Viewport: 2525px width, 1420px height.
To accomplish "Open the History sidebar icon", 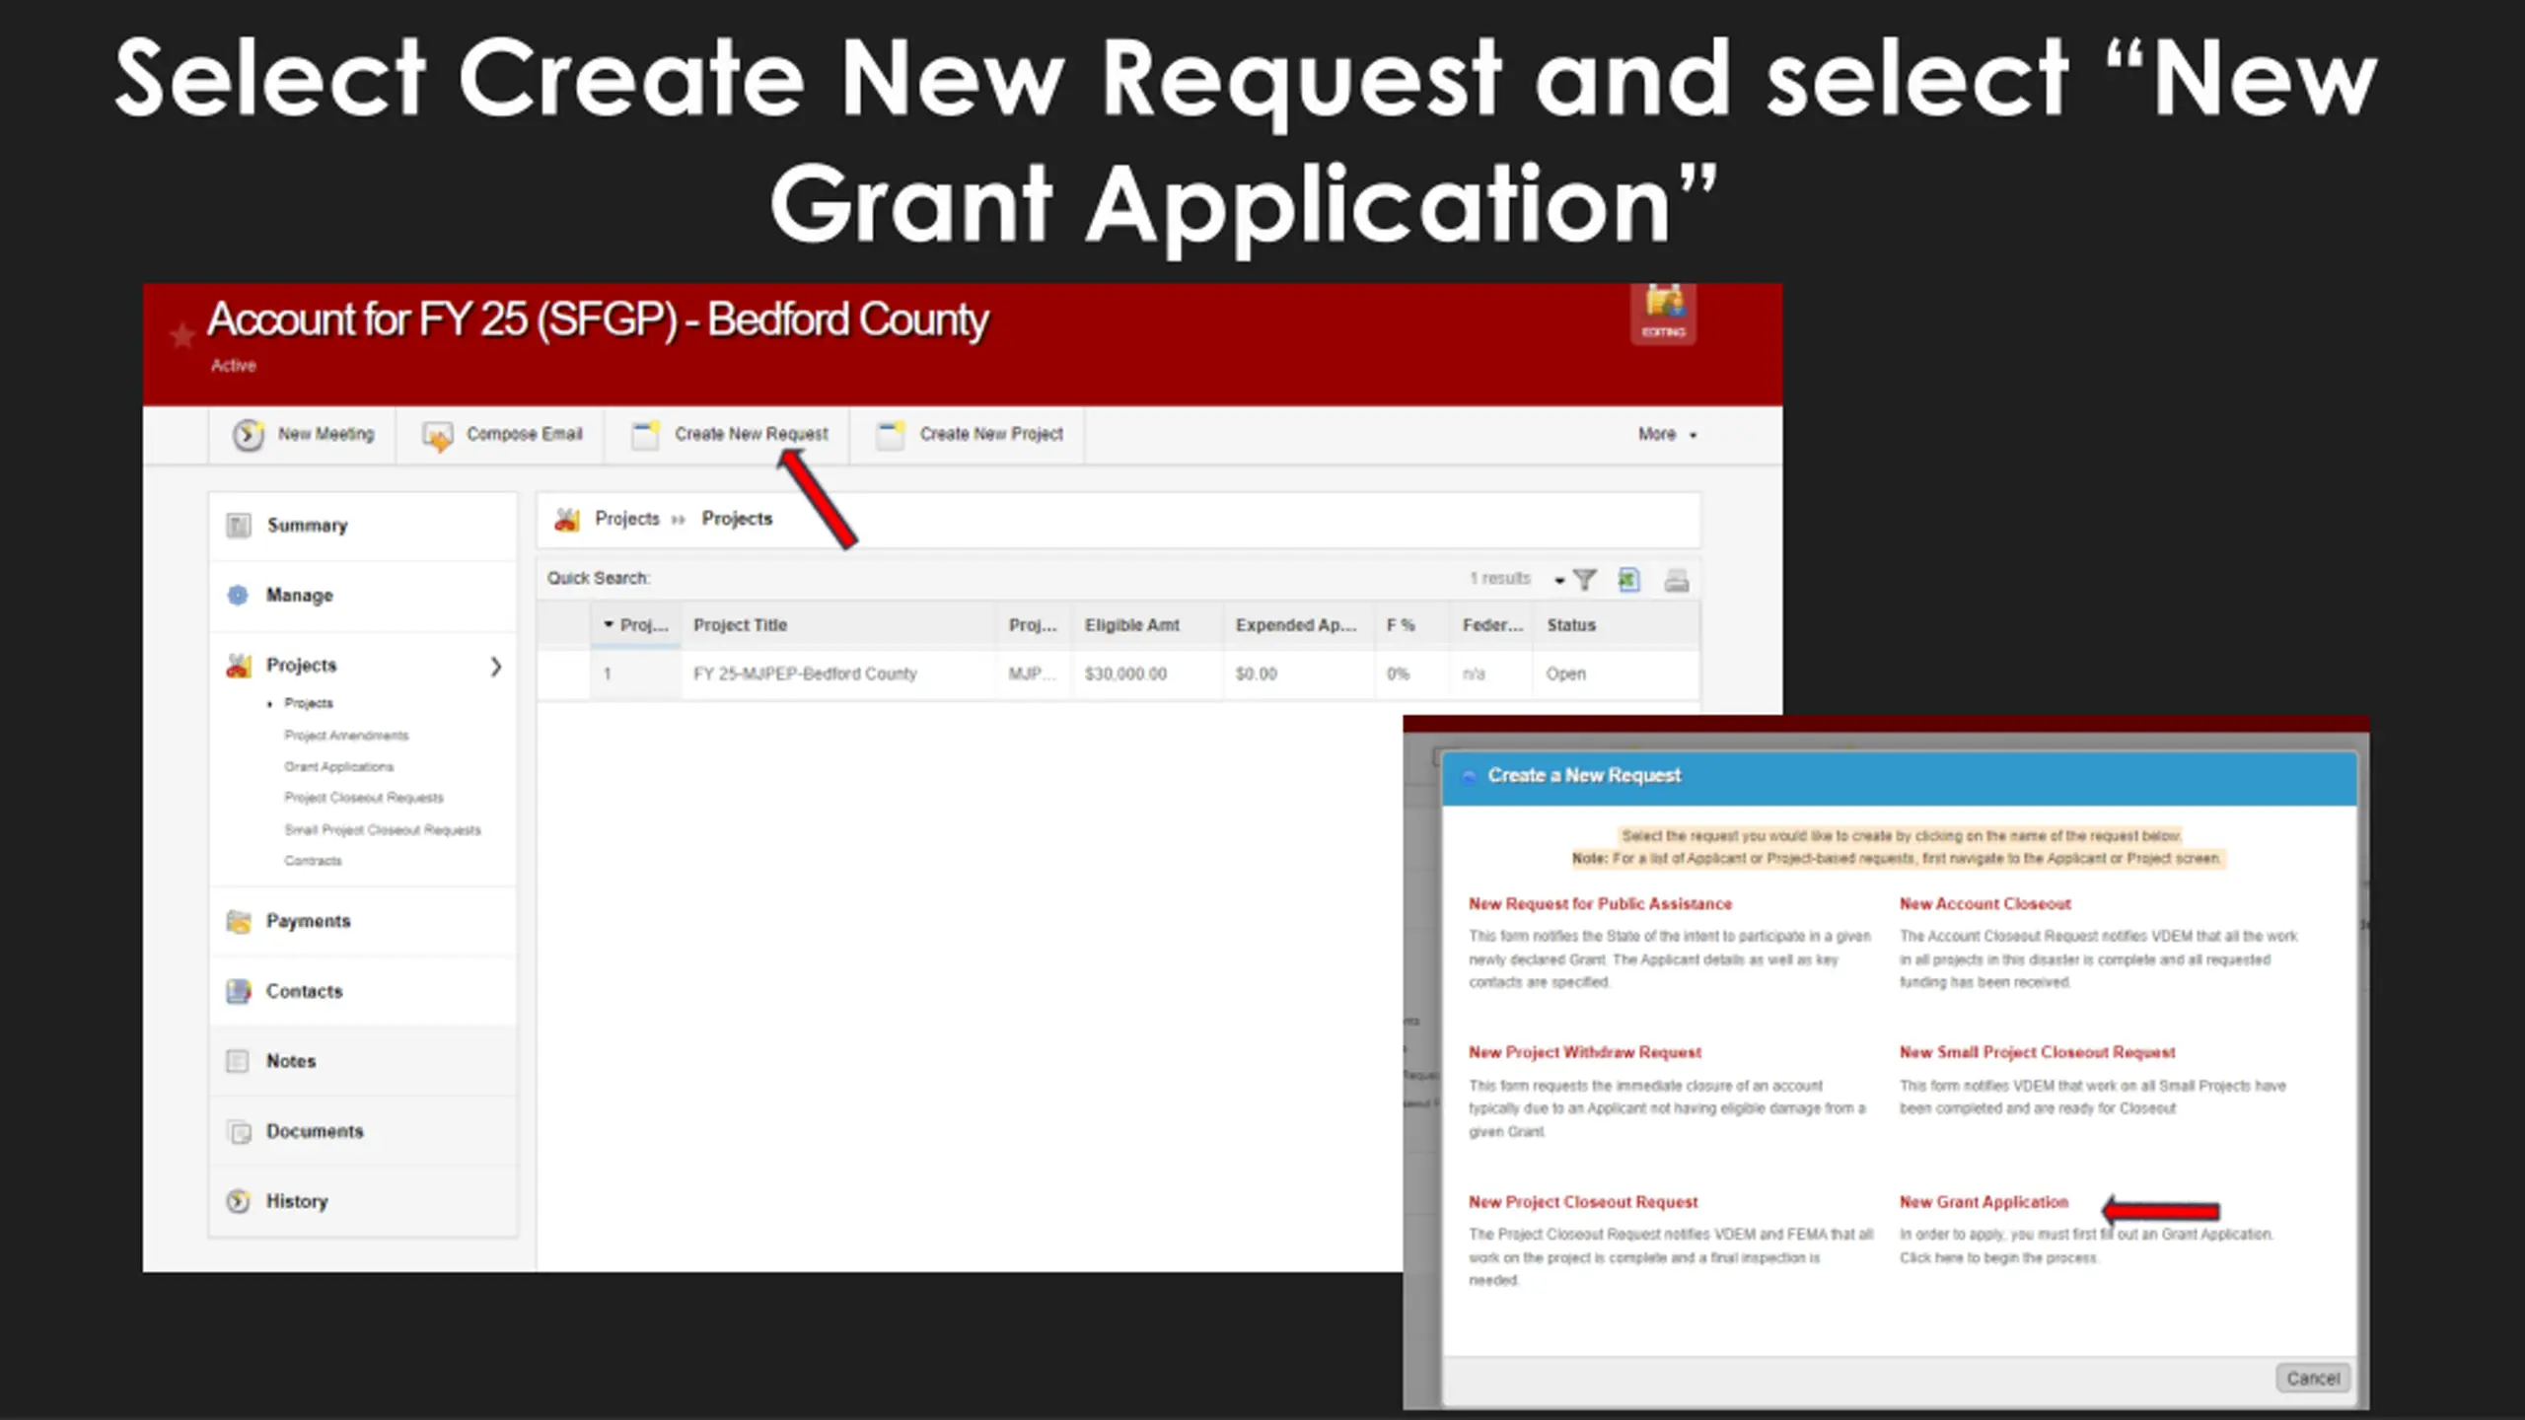I will tap(238, 1201).
